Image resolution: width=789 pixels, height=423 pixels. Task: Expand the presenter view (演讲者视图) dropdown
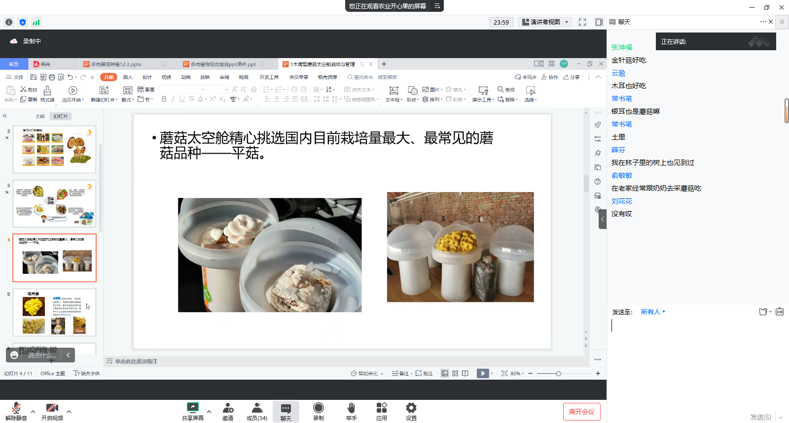pyautogui.click(x=567, y=22)
